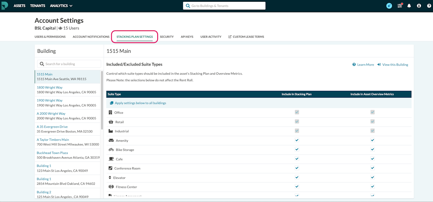The image size is (433, 202).
Task: Uncheck Amenity Include In Stacking Plan
Action: pos(297,140)
